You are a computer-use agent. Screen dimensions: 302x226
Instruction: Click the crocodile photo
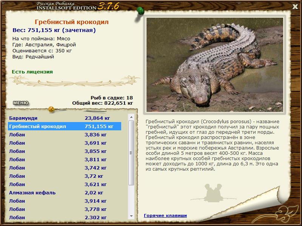[x=215, y=65]
